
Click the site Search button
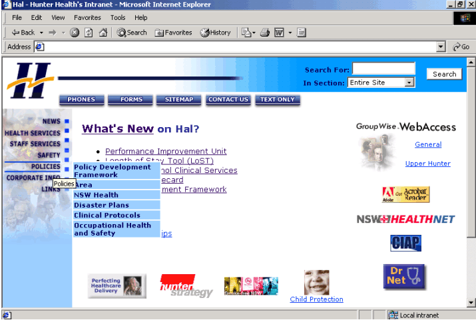pyautogui.click(x=445, y=74)
